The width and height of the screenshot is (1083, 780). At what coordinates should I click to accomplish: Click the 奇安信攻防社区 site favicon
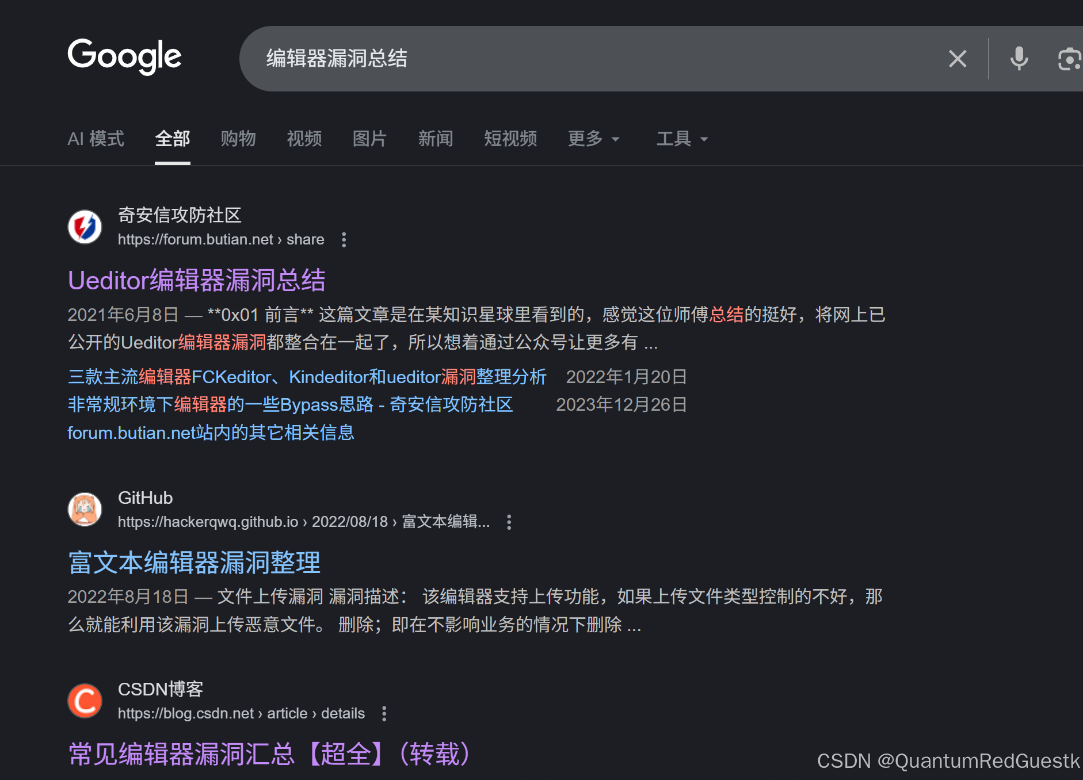[85, 227]
